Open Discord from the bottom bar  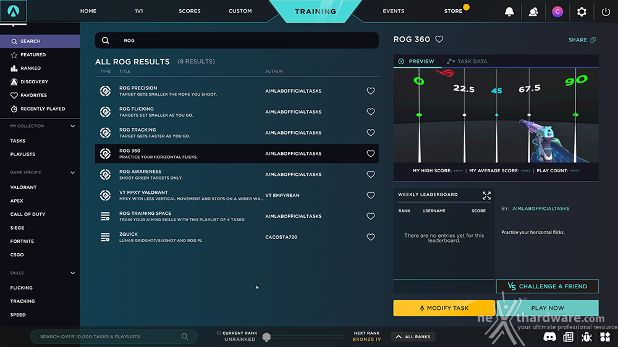(549, 337)
